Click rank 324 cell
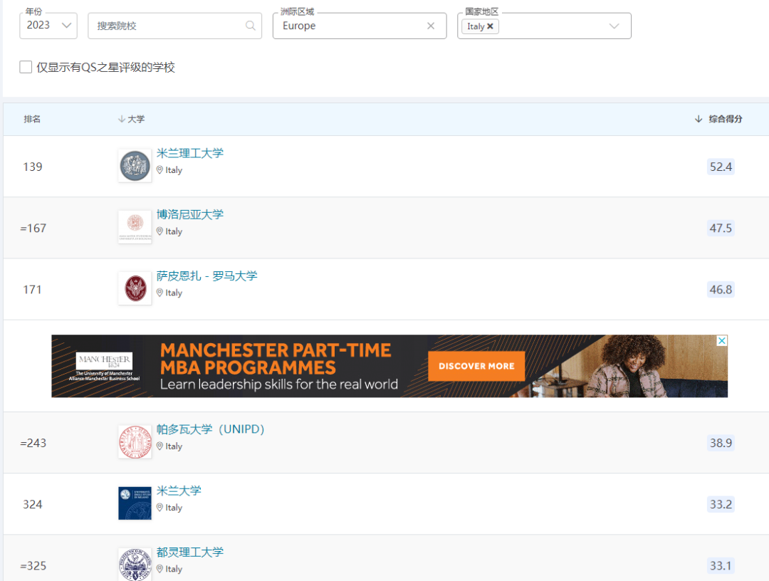The width and height of the screenshot is (769, 581). (33, 504)
